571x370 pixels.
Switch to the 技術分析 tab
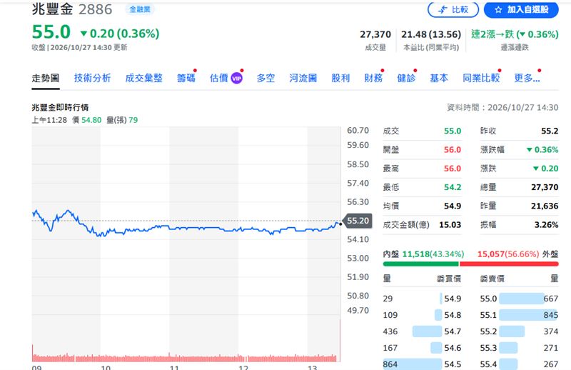(93, 78)
